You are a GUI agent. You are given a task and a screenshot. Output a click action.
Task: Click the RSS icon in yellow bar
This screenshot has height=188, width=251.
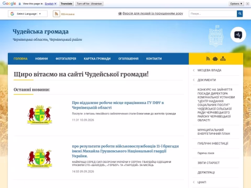208,58
